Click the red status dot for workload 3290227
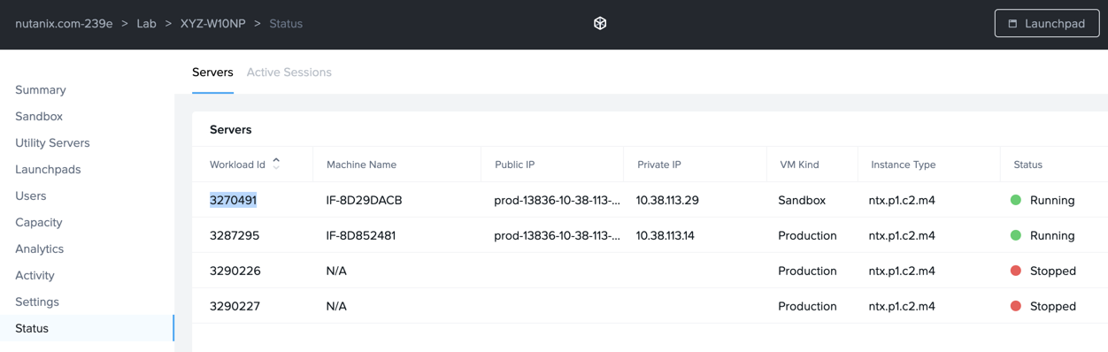The width and height of the screenshot is (1108, 352). (1016, 306)
